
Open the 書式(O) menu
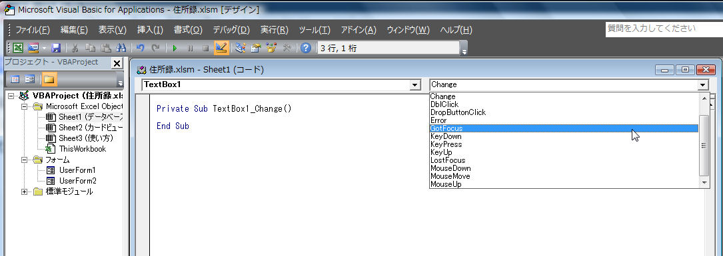(188, 30)
